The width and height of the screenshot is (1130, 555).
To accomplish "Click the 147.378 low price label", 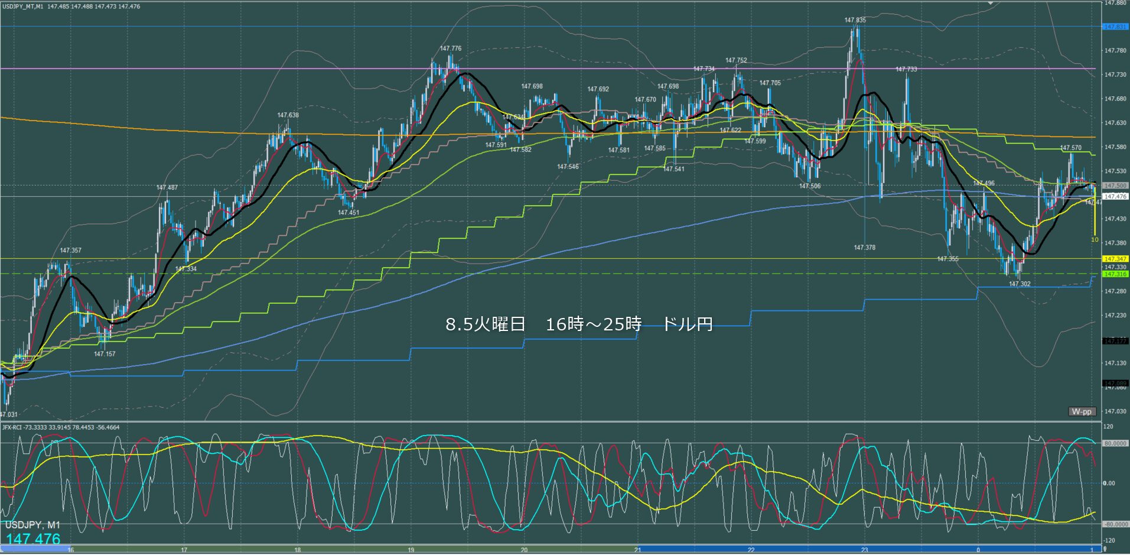I will 865,248.
